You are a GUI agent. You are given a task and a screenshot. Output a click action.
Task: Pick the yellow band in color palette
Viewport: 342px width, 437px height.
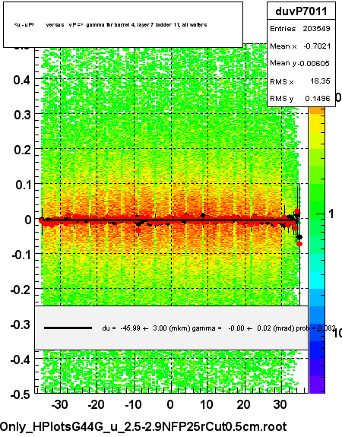coord(317,123)
